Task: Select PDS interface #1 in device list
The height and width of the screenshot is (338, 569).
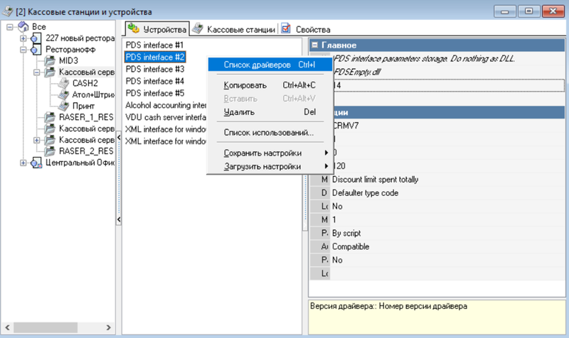Action: pyautogui.click(x=154, y=45)
